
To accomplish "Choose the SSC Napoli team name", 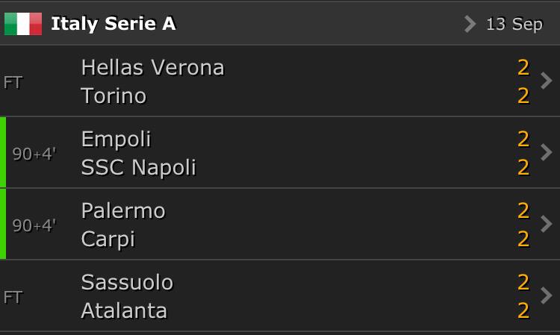I will (x=138, y=167).
